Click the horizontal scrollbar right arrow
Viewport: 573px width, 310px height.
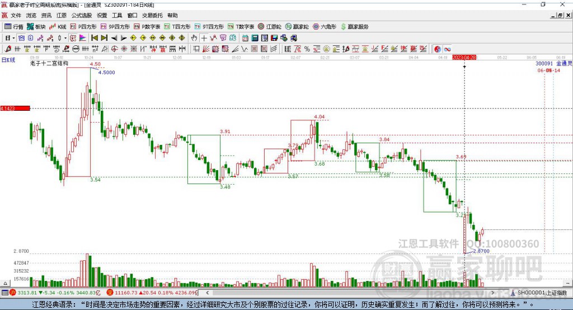coord(492,293)
